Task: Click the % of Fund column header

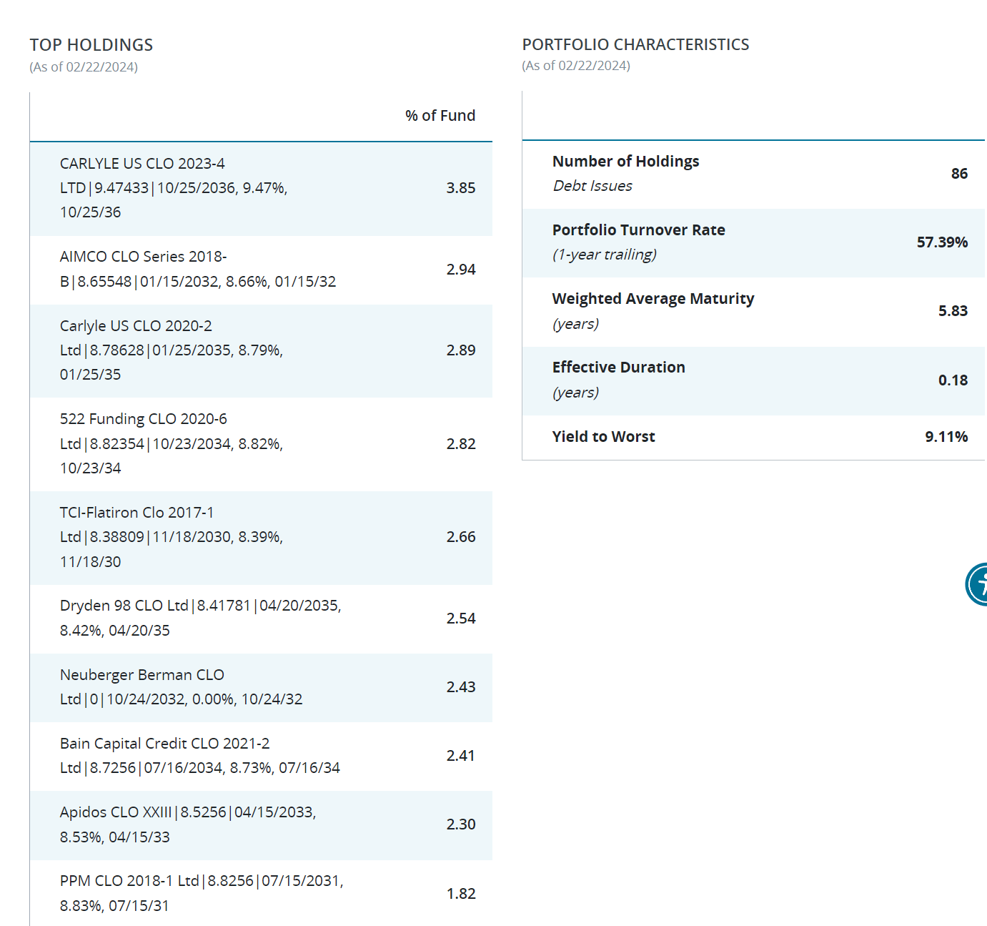Action: [440, 116]
